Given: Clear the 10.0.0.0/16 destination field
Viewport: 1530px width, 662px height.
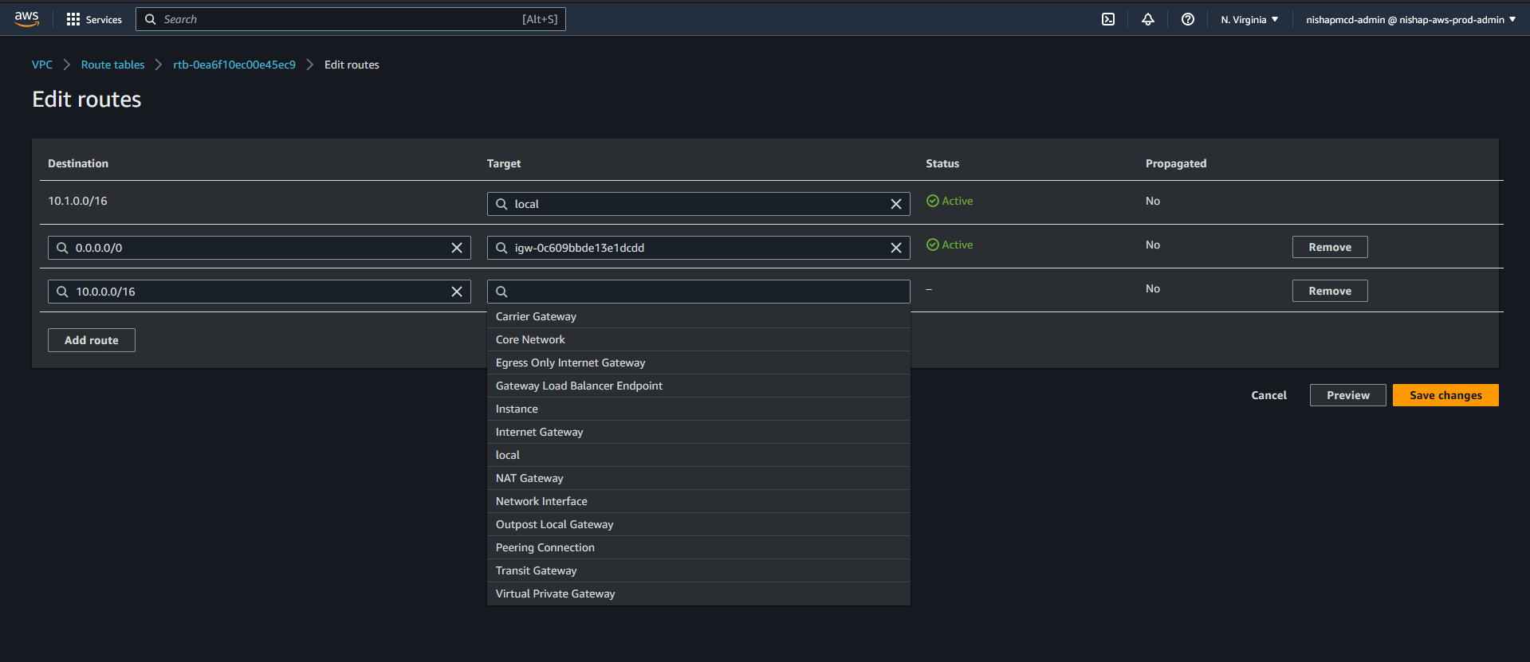Looking at the screenshot, I should 456,292.
